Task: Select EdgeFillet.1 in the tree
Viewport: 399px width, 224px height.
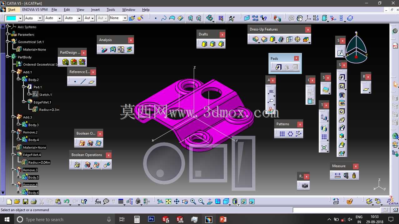Action: click(x=42, y=102)
